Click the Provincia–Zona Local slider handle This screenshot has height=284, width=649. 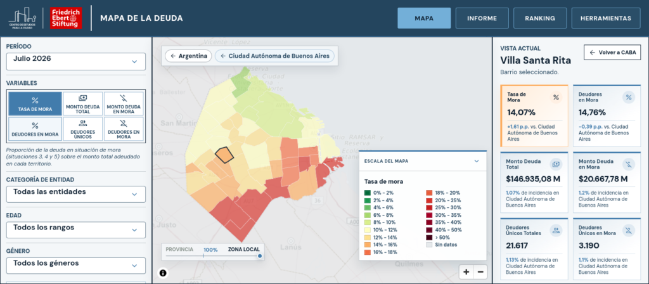pyautogui.click(x=260, y=256)
